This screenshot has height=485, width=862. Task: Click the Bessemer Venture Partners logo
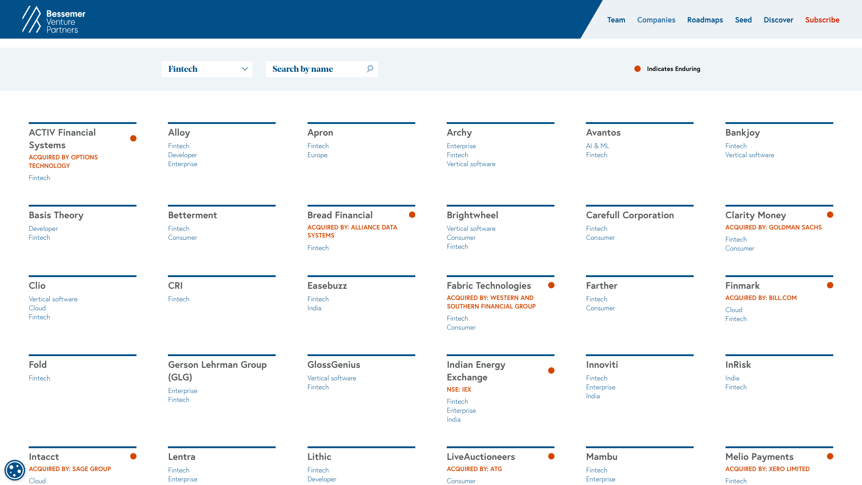54,20
